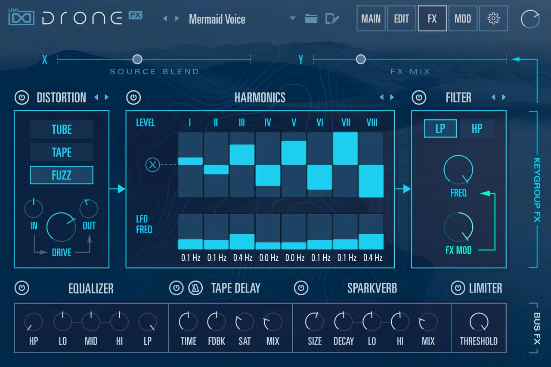Select the HP filter mode
Screen dimensions: 551x367
[477, 129]
